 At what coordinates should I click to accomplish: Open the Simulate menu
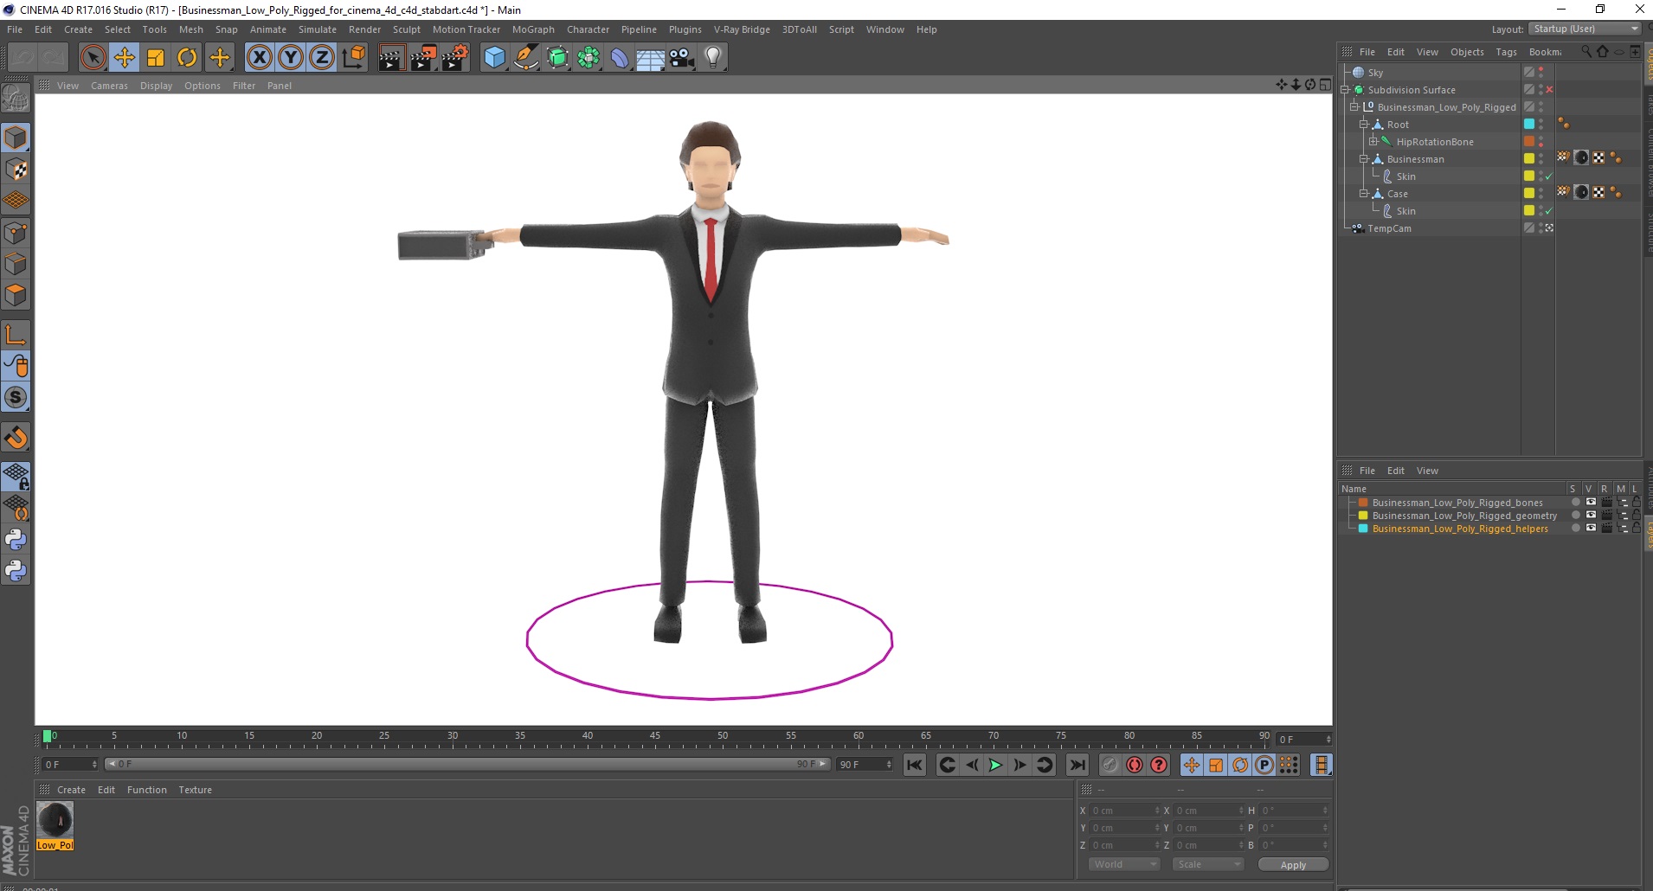click(318, 29)
